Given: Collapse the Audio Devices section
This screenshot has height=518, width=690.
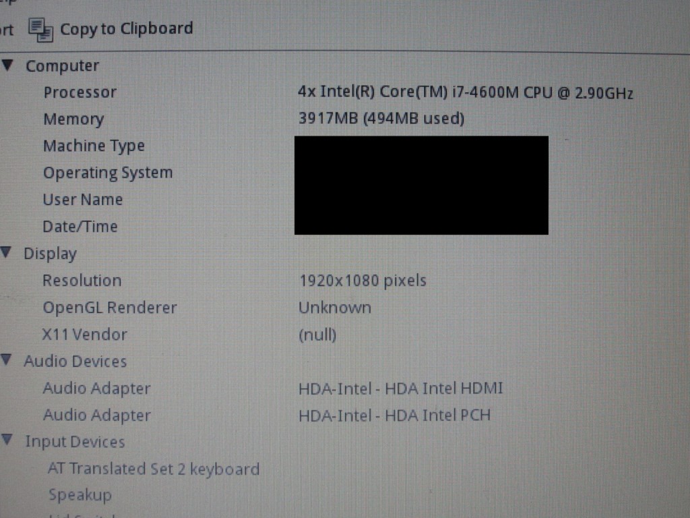Looking at the screenshot, I should point(7,360).
